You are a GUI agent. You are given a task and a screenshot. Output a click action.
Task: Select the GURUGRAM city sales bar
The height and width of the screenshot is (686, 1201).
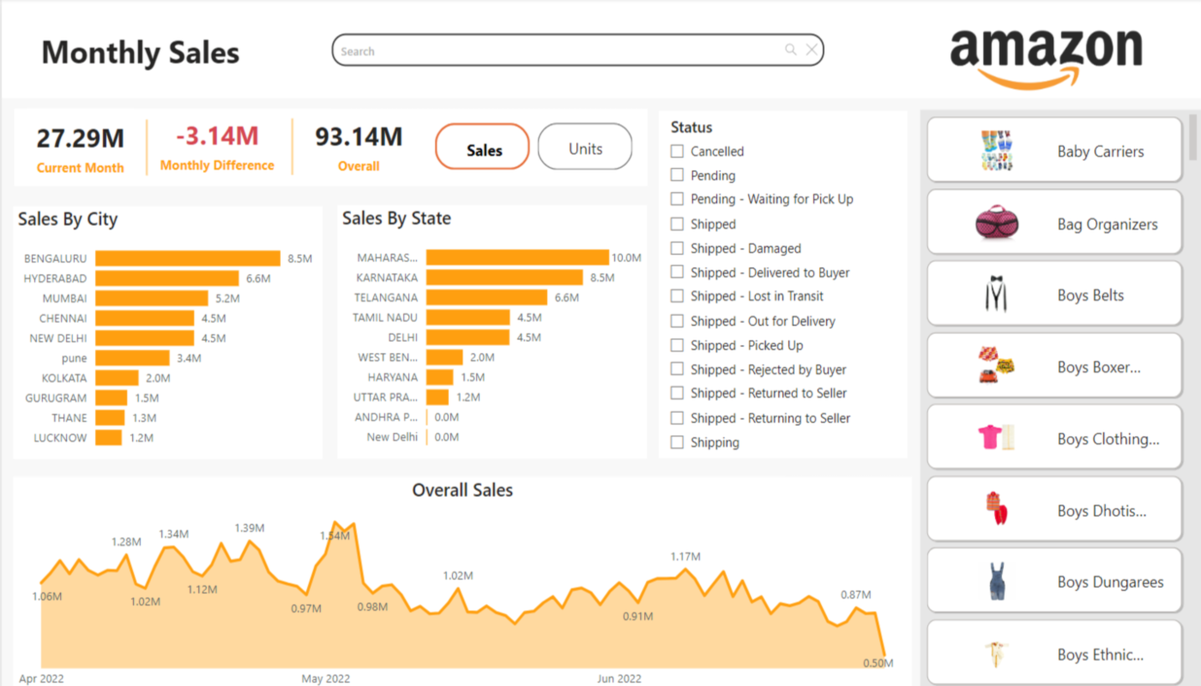coord(112,398)
